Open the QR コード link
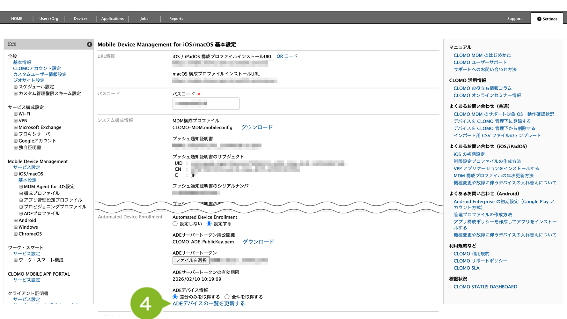Viewport: 567px width, 319px height. [287, 56]
